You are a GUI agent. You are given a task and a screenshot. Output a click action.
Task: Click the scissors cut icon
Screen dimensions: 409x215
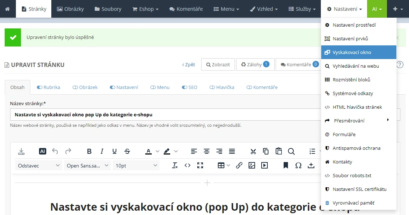[x=253, y=152]
